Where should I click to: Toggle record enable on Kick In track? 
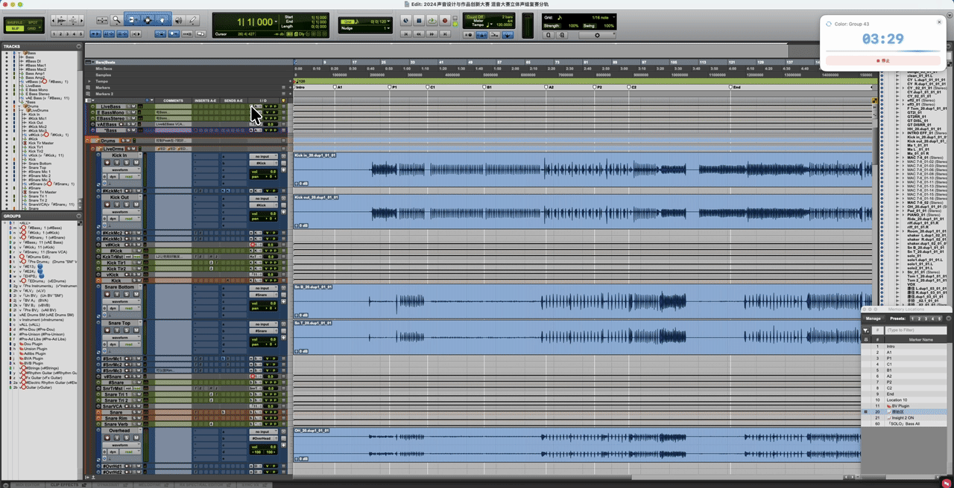pos(107,162)
